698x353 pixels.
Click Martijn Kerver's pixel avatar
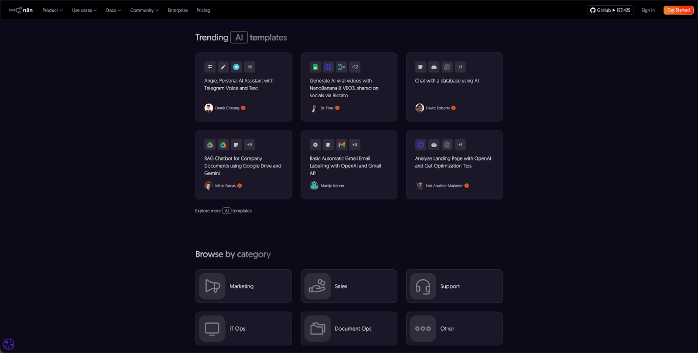click(x=314, y=185)
